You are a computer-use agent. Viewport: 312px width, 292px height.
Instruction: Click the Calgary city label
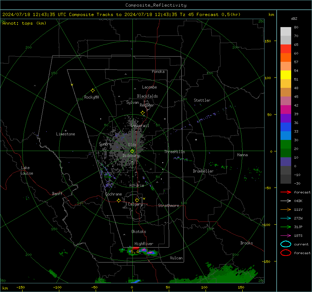point(135,204)
